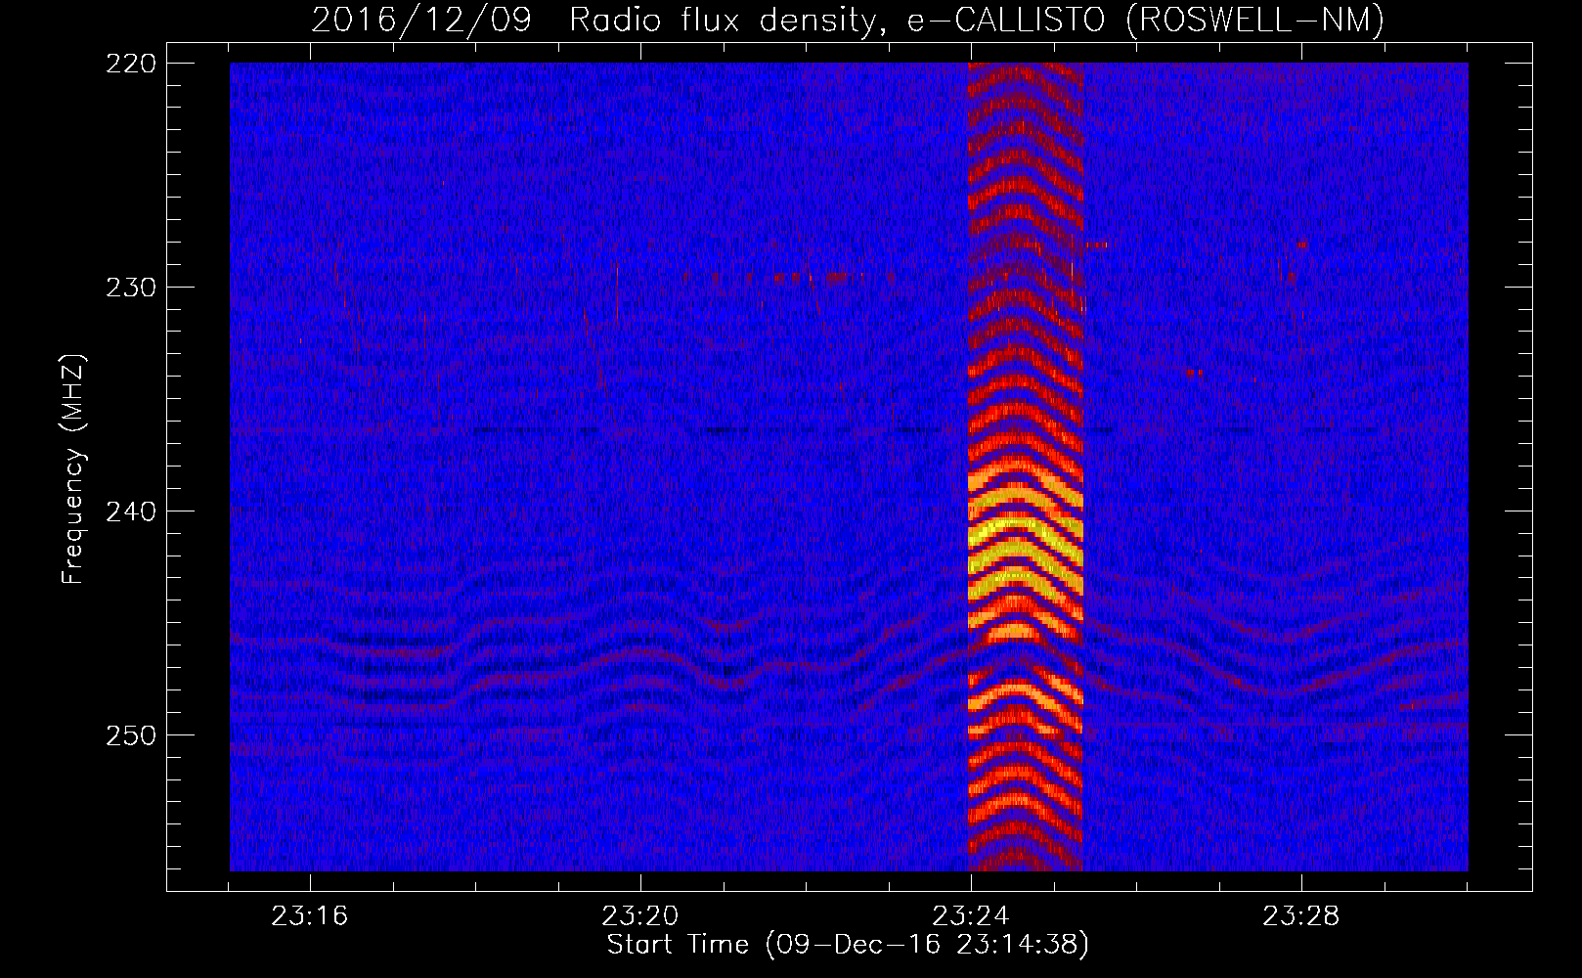Image resolution: width=1582 pixels, height=978 pixels.
Task: Select the '240' frequency axis label
Action: pyautogui.click(x=130, y=511)
